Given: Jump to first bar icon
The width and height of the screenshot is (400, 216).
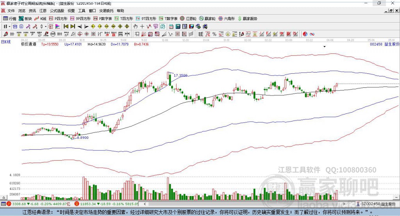Looking at the screenshot, I should pos(66,27).
